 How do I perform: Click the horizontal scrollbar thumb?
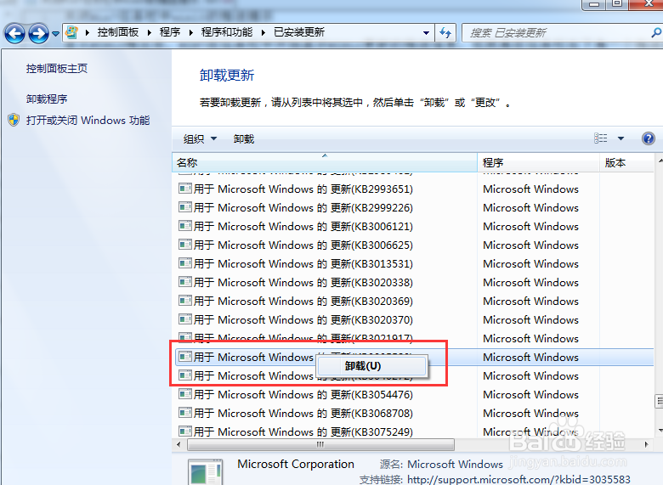[x=320, y=444]
